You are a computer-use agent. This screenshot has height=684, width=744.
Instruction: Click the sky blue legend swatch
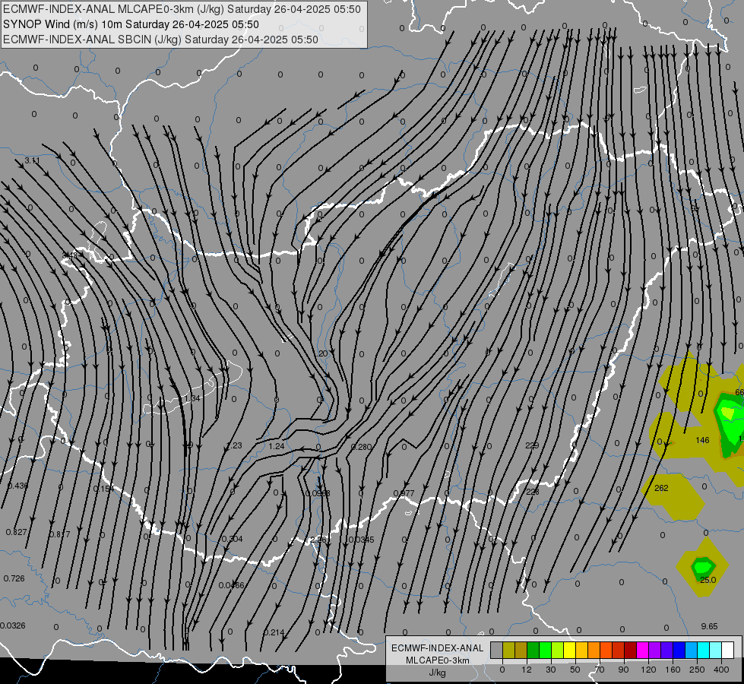click(x=691, y=650)
